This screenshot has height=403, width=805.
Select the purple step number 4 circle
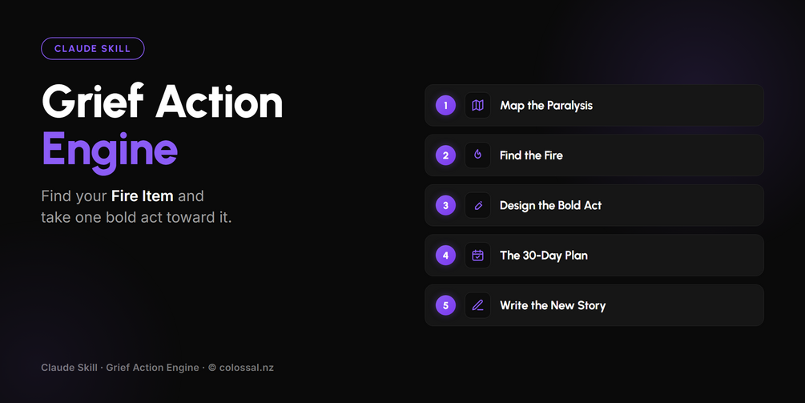[445, 255]
